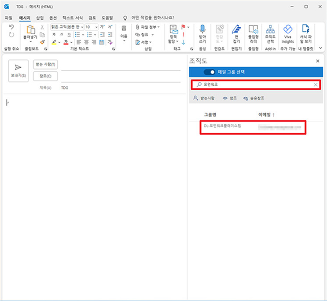
Task: Toggle the mail group select (메일 그룹 선택) switch
Action: tap(209, 72)
